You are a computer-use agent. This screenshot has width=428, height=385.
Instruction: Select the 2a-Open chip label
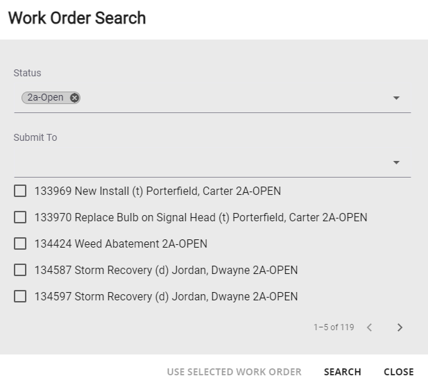[x=45, y=98]
